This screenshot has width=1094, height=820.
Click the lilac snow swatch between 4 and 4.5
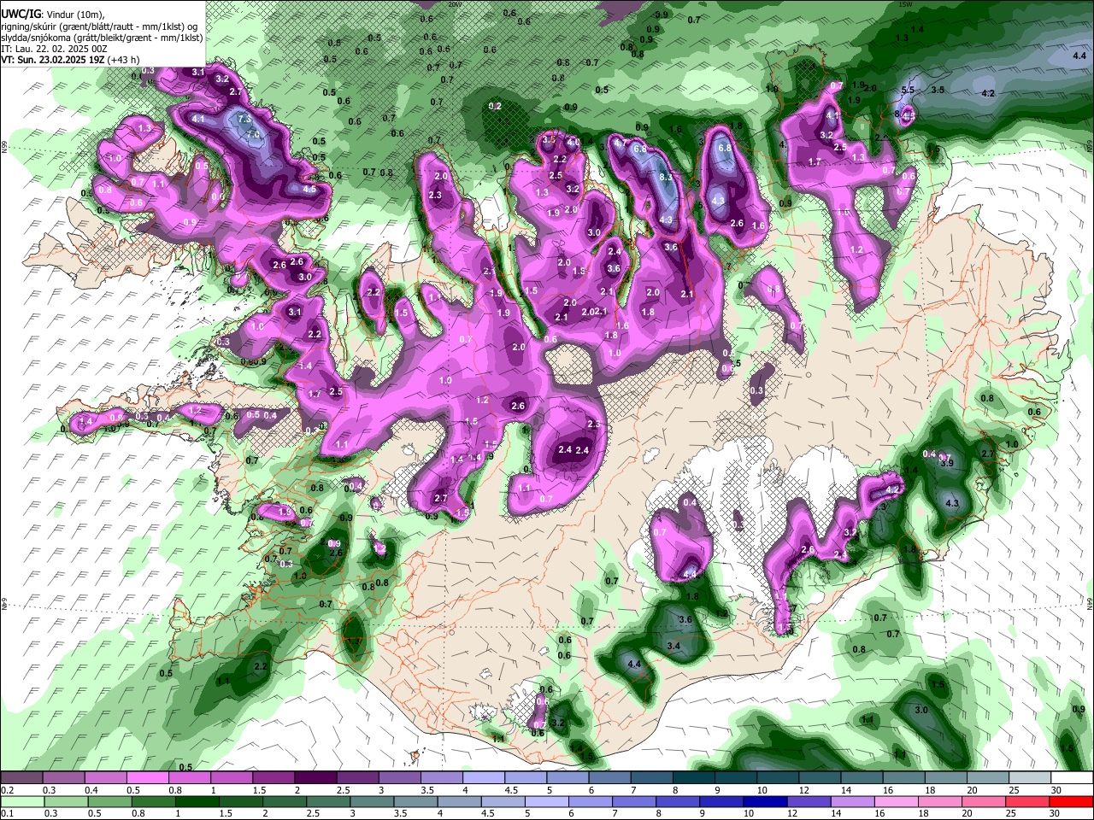482,778
